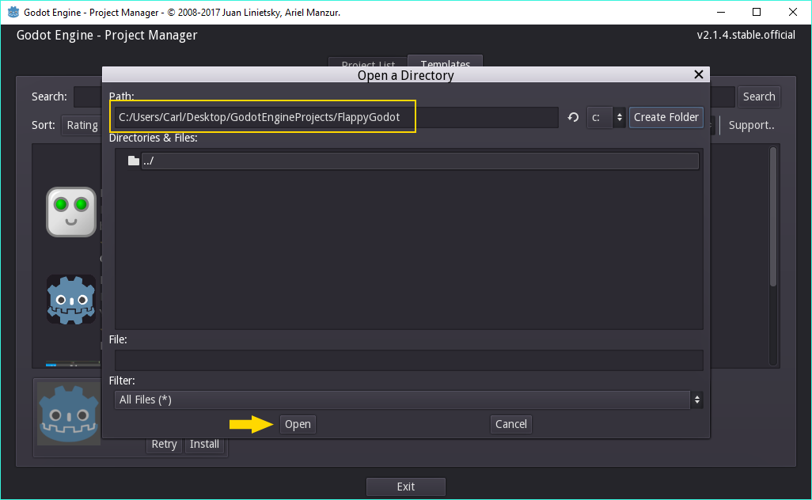
Task: Maximize the Project Manager window
Action: [x=757, y=12]
